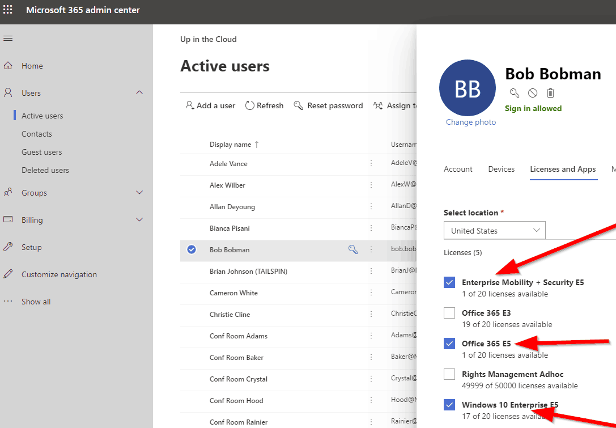
Task: Select the Conf Room Crystal row
Action: tap(298, 379)
